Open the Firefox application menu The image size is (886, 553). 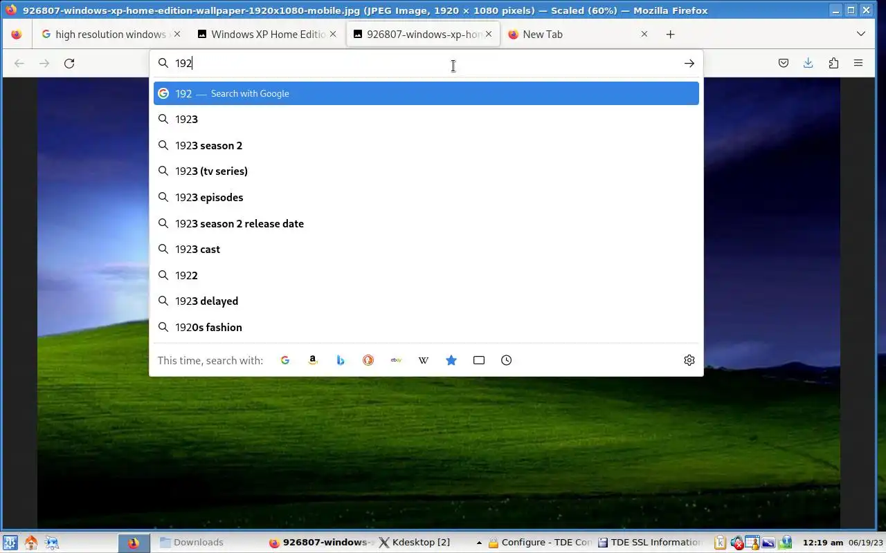[x=858, y=63]
